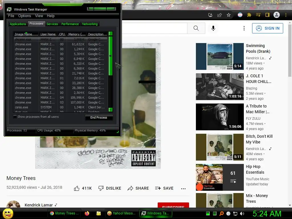This screenshot has width=292, height=219.
Task: Open Chrome's media control music icon
Action: click(258, 15)
